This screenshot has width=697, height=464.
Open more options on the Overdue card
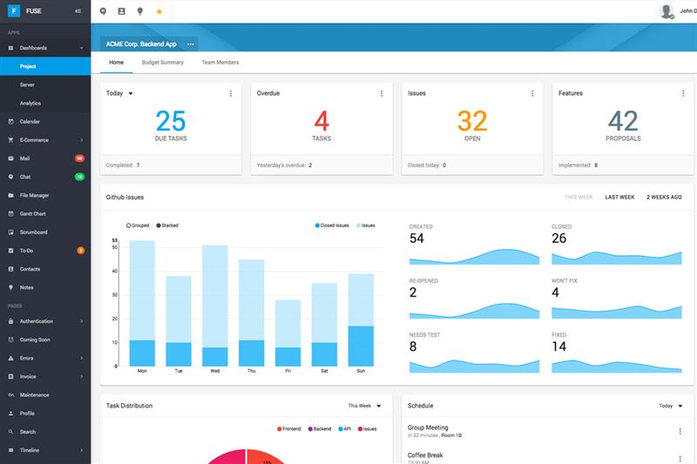pyautogui.click(x=382, y=93)
